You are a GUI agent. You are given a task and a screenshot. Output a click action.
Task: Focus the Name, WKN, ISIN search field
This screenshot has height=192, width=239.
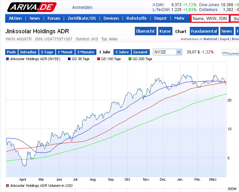pyautogui.click(x=210, y=19)
